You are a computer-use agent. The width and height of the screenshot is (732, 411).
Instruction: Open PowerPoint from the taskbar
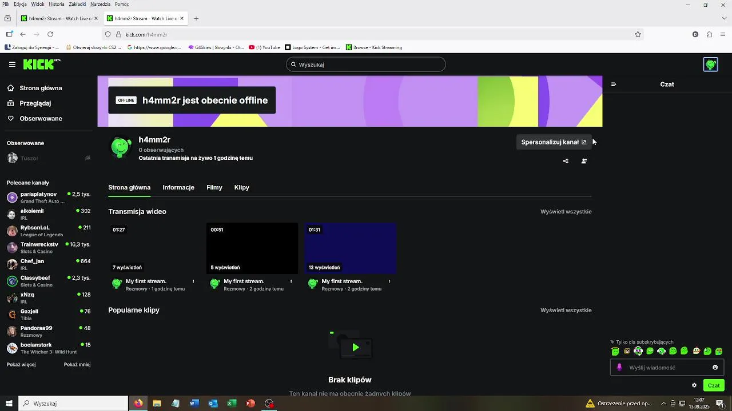point(250,403)
